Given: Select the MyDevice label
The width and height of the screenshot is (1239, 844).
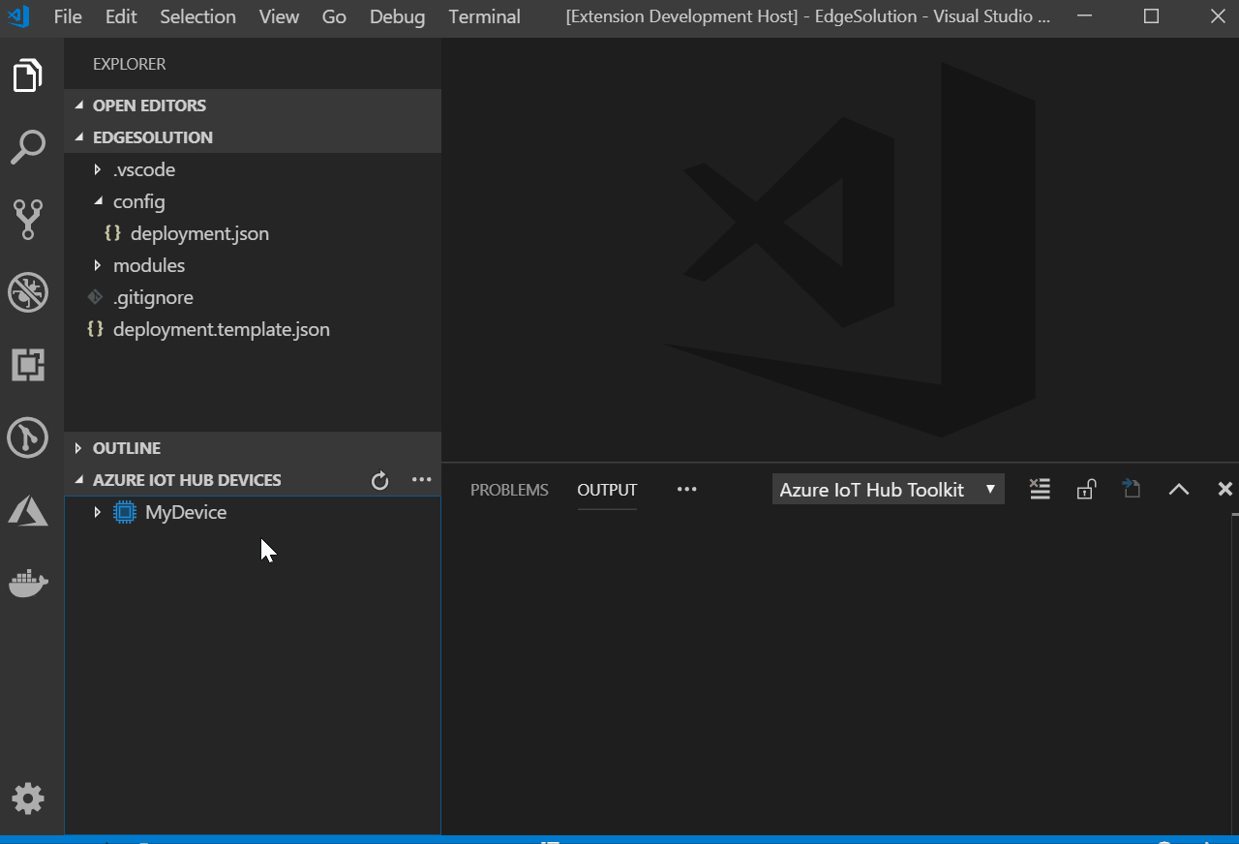Looking at the screenshot, I should pyautogui.click(x=186, y=512).
